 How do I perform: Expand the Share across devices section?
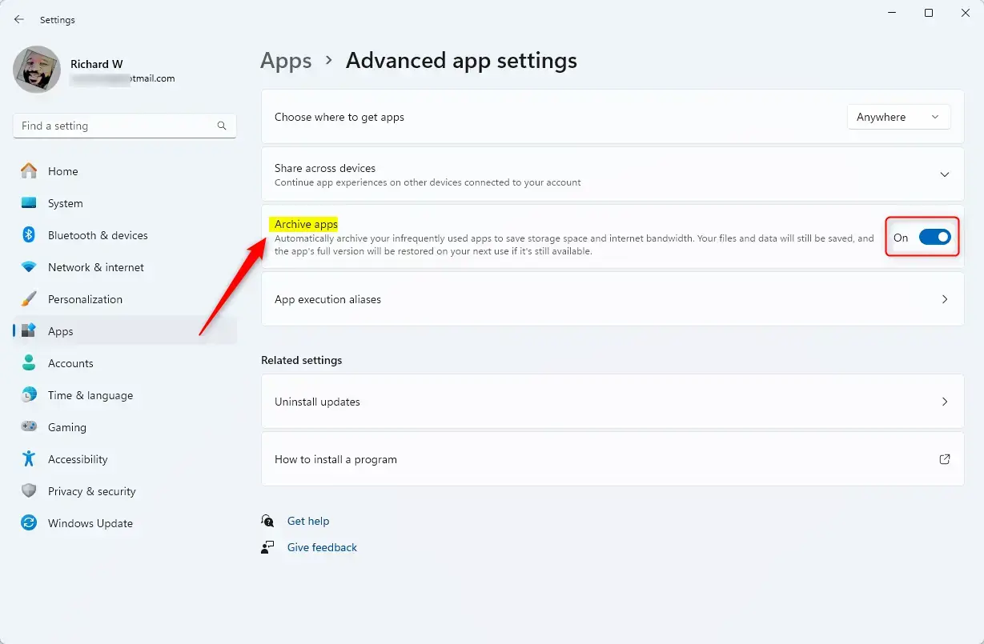(944, 174)
